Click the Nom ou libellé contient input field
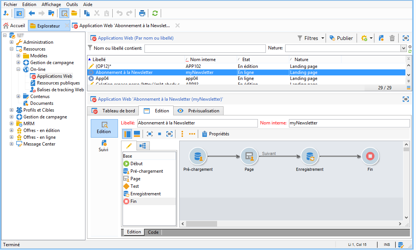 [205, 48]
